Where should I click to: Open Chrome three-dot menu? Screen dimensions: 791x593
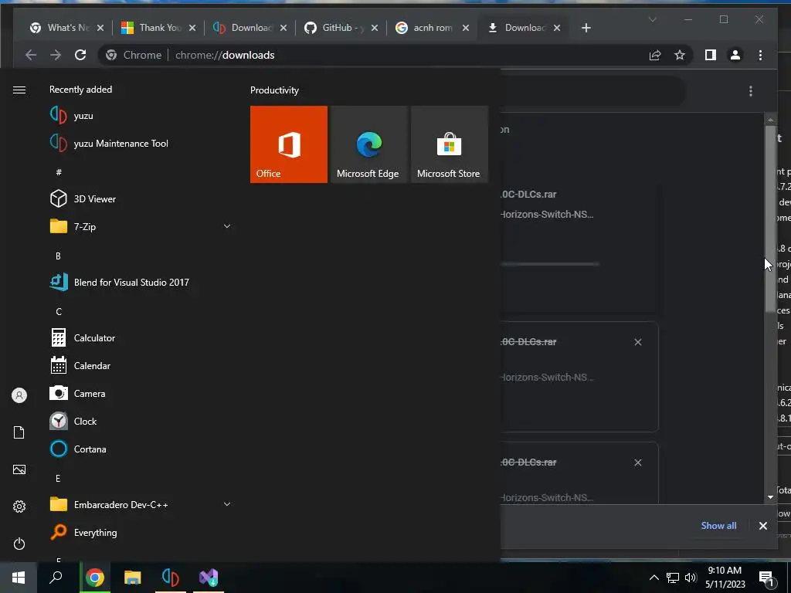(760, 55)
